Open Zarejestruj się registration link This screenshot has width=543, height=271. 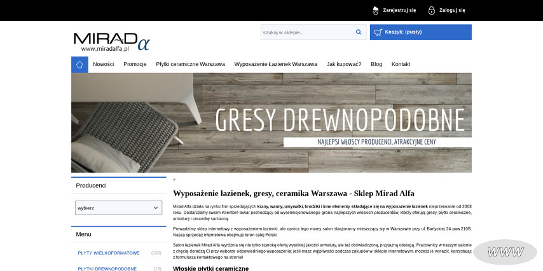[399, 10]
